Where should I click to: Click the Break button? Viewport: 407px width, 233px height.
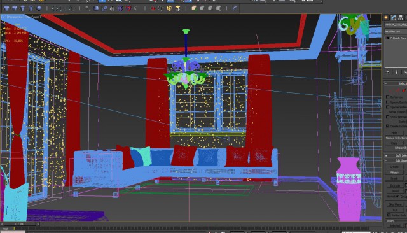394,178
